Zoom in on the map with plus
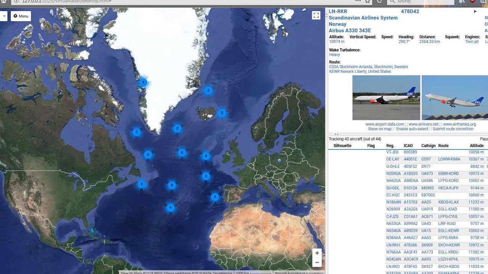This screenshot has height=274, width=488. tap(317, 253)
